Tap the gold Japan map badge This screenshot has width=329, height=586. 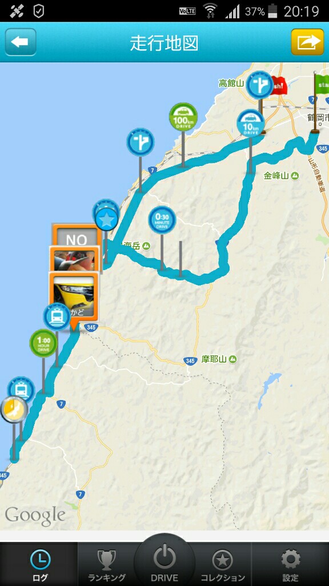14,410
